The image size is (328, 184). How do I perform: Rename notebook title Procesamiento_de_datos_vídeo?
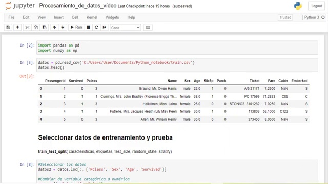click(x=78, y=6)
